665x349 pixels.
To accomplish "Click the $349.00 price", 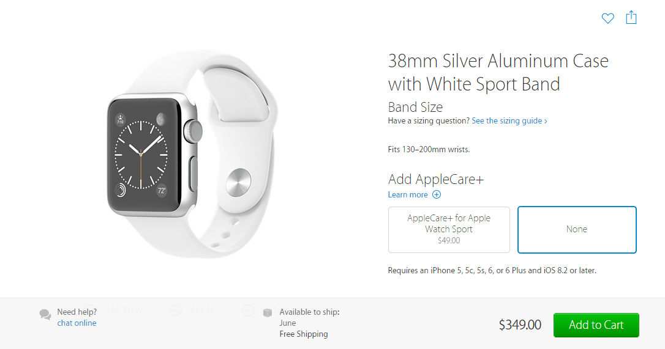I will coord(520,325).
